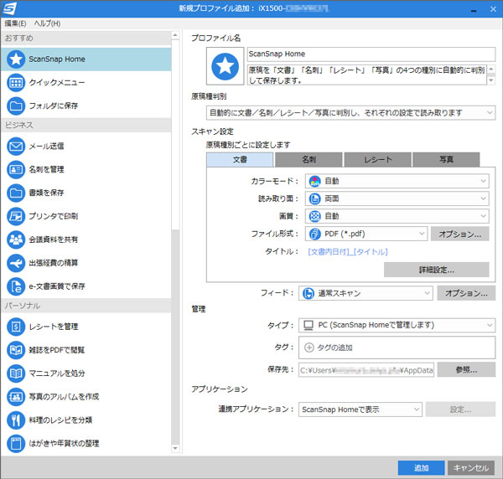Open the タイプ PC management dropdown
The height and width of the screenshot is (479, 503).
click(397, 325)
